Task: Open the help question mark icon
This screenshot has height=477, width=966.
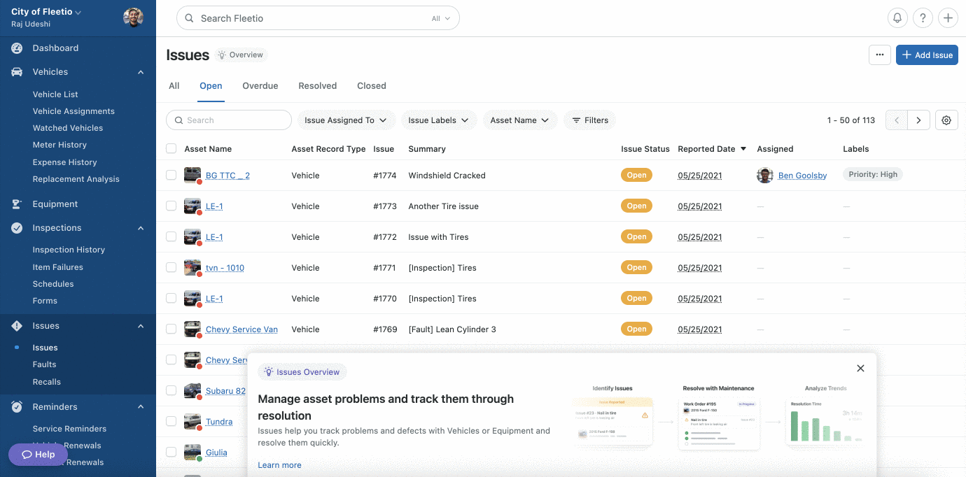Action: [x=923, y=18]
